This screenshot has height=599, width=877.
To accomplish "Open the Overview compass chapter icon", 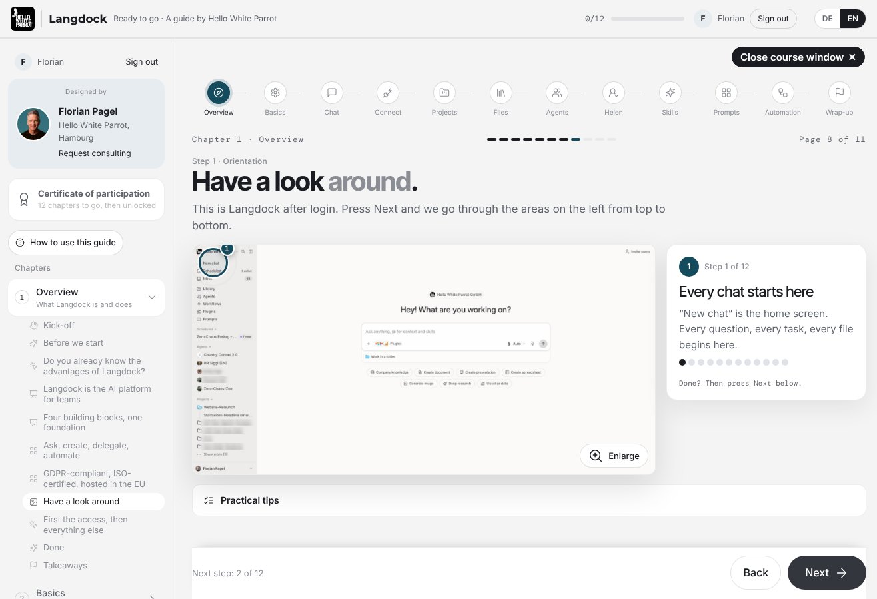I will point(219,93).
